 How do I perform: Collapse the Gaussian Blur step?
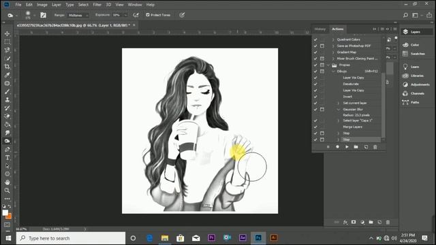339,110
